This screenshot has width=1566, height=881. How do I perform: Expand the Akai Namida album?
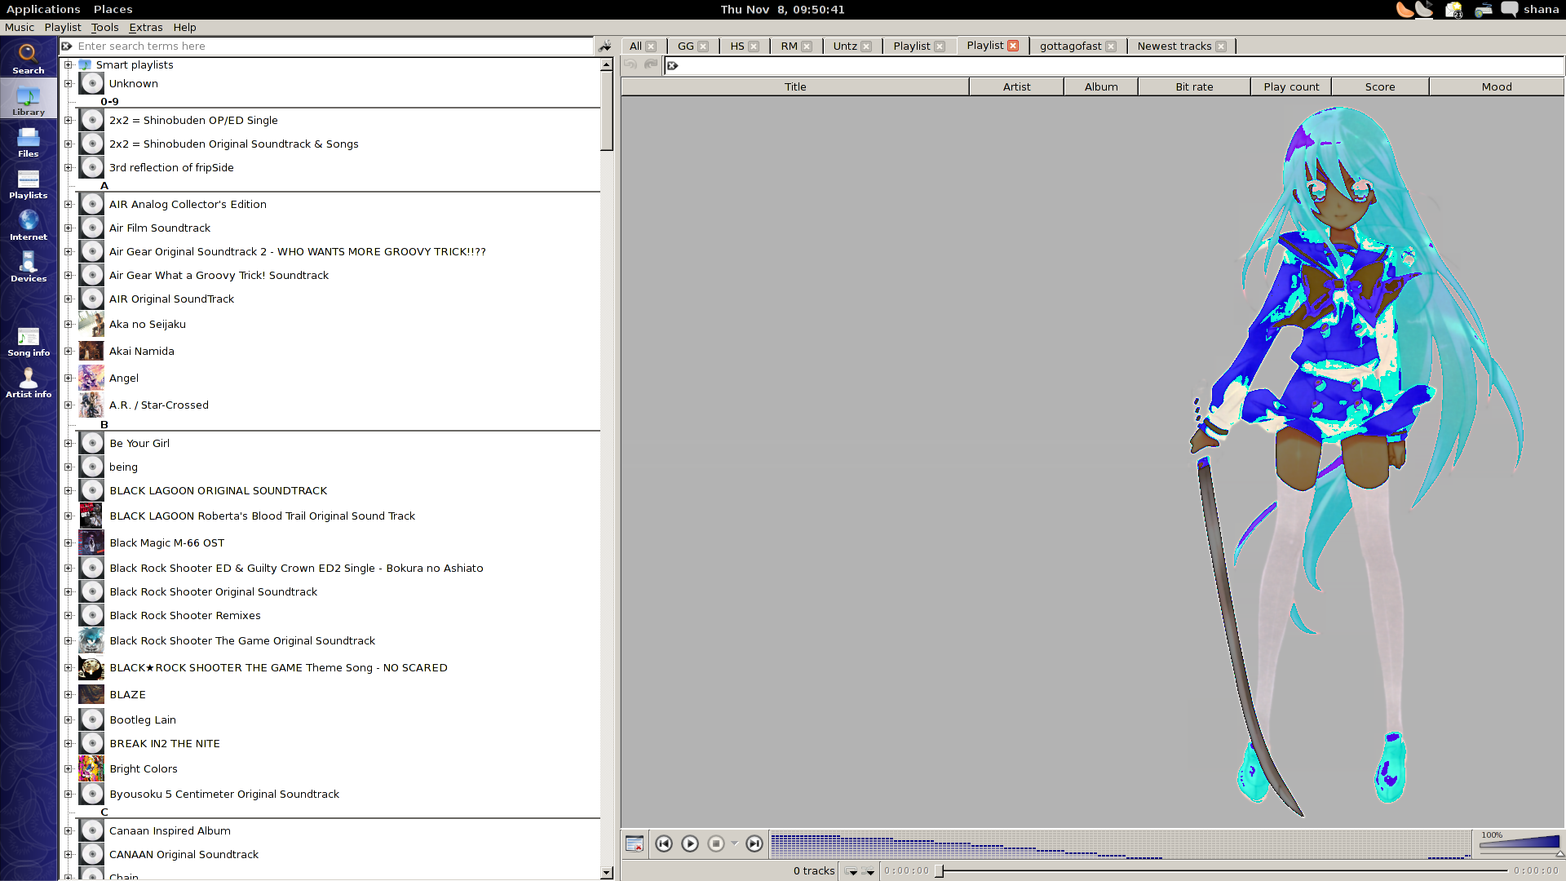point(69,352)
